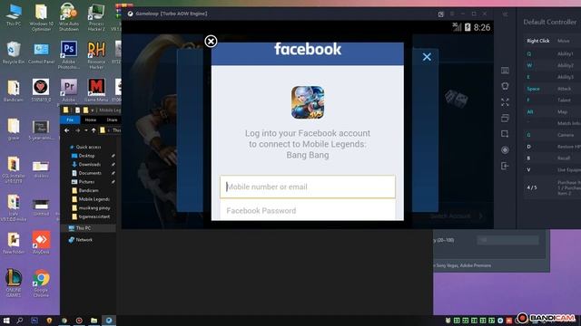
Task: Select the Right Click Move key mapping
Action: (552, 41)
